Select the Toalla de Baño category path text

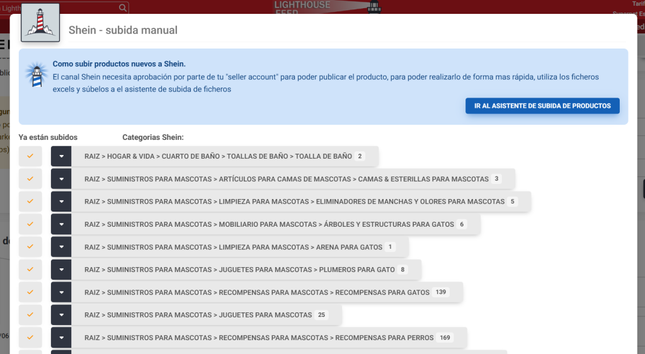(x=218, y=156)
